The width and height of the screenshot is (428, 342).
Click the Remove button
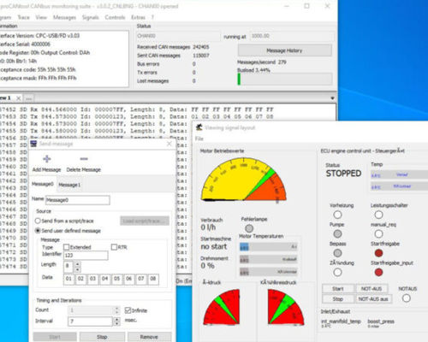pyautogui.click(x=149, y=337)
